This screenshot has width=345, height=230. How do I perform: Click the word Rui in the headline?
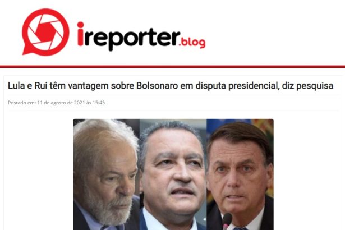41,86
